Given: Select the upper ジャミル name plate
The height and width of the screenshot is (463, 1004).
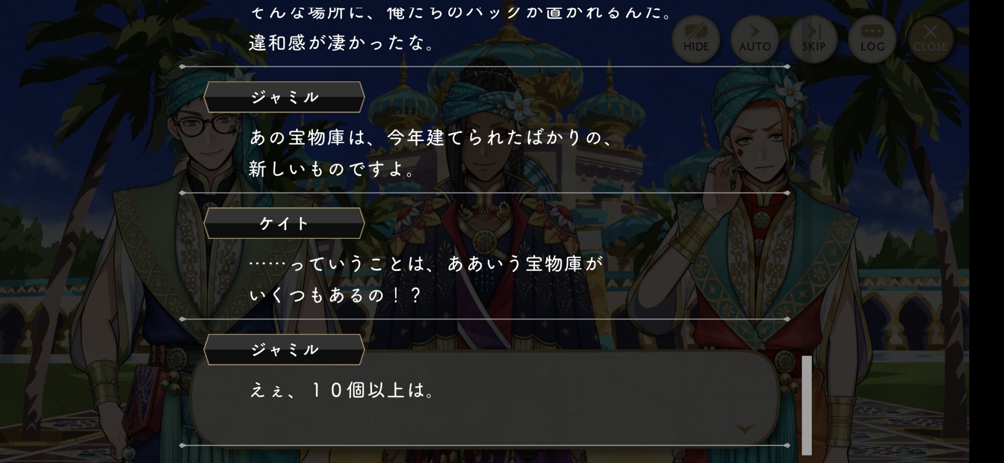Looking at the screenshot, I should click(284, 97).
